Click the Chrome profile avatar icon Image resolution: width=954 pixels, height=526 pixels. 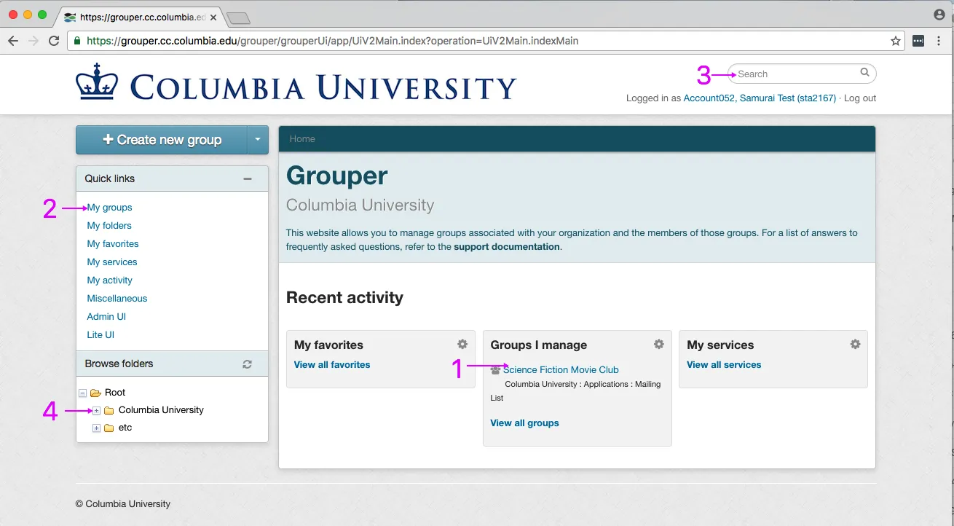[939, 15]
